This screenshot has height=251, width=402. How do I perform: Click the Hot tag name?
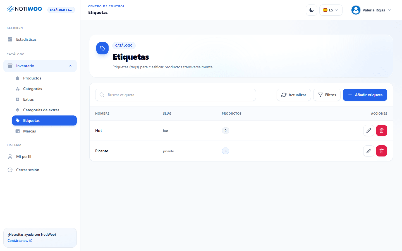click(x=99, y=131)
